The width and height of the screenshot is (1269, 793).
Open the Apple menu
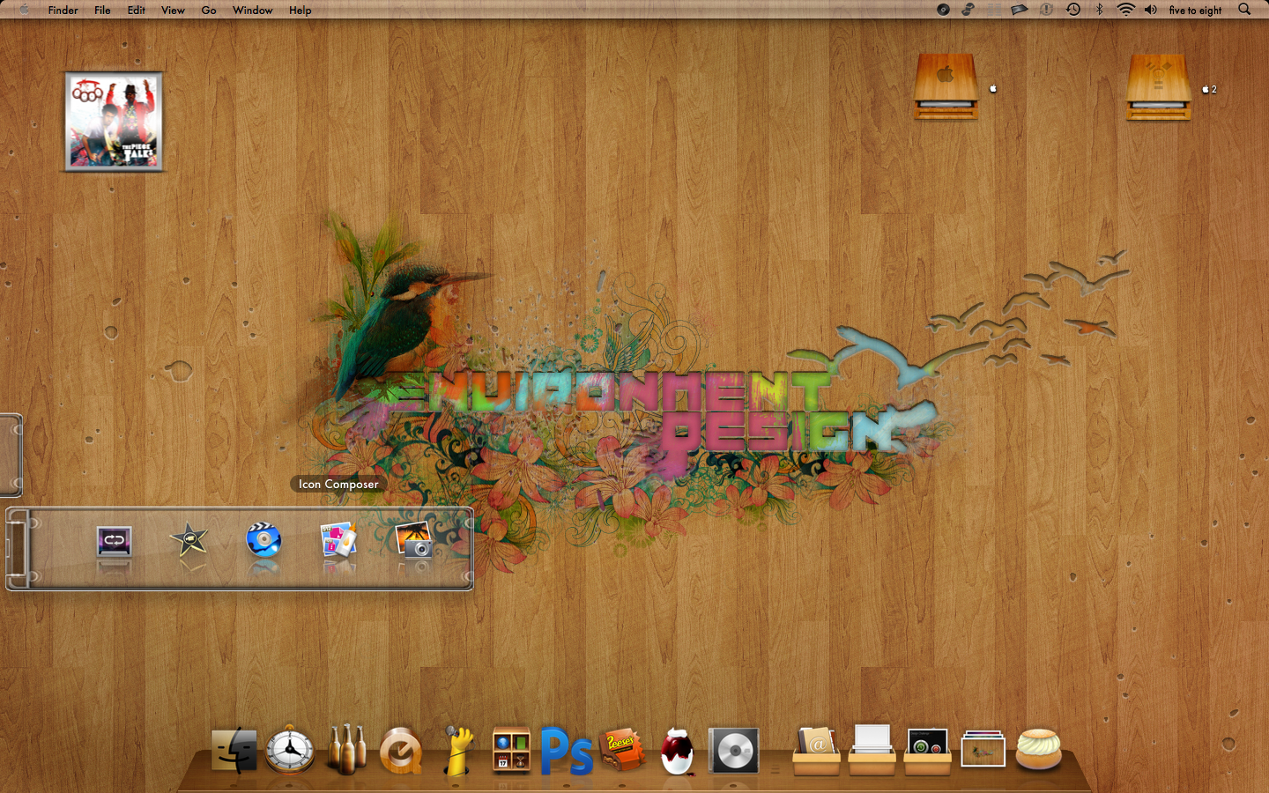pyautogui.click(x=24, y=10)
